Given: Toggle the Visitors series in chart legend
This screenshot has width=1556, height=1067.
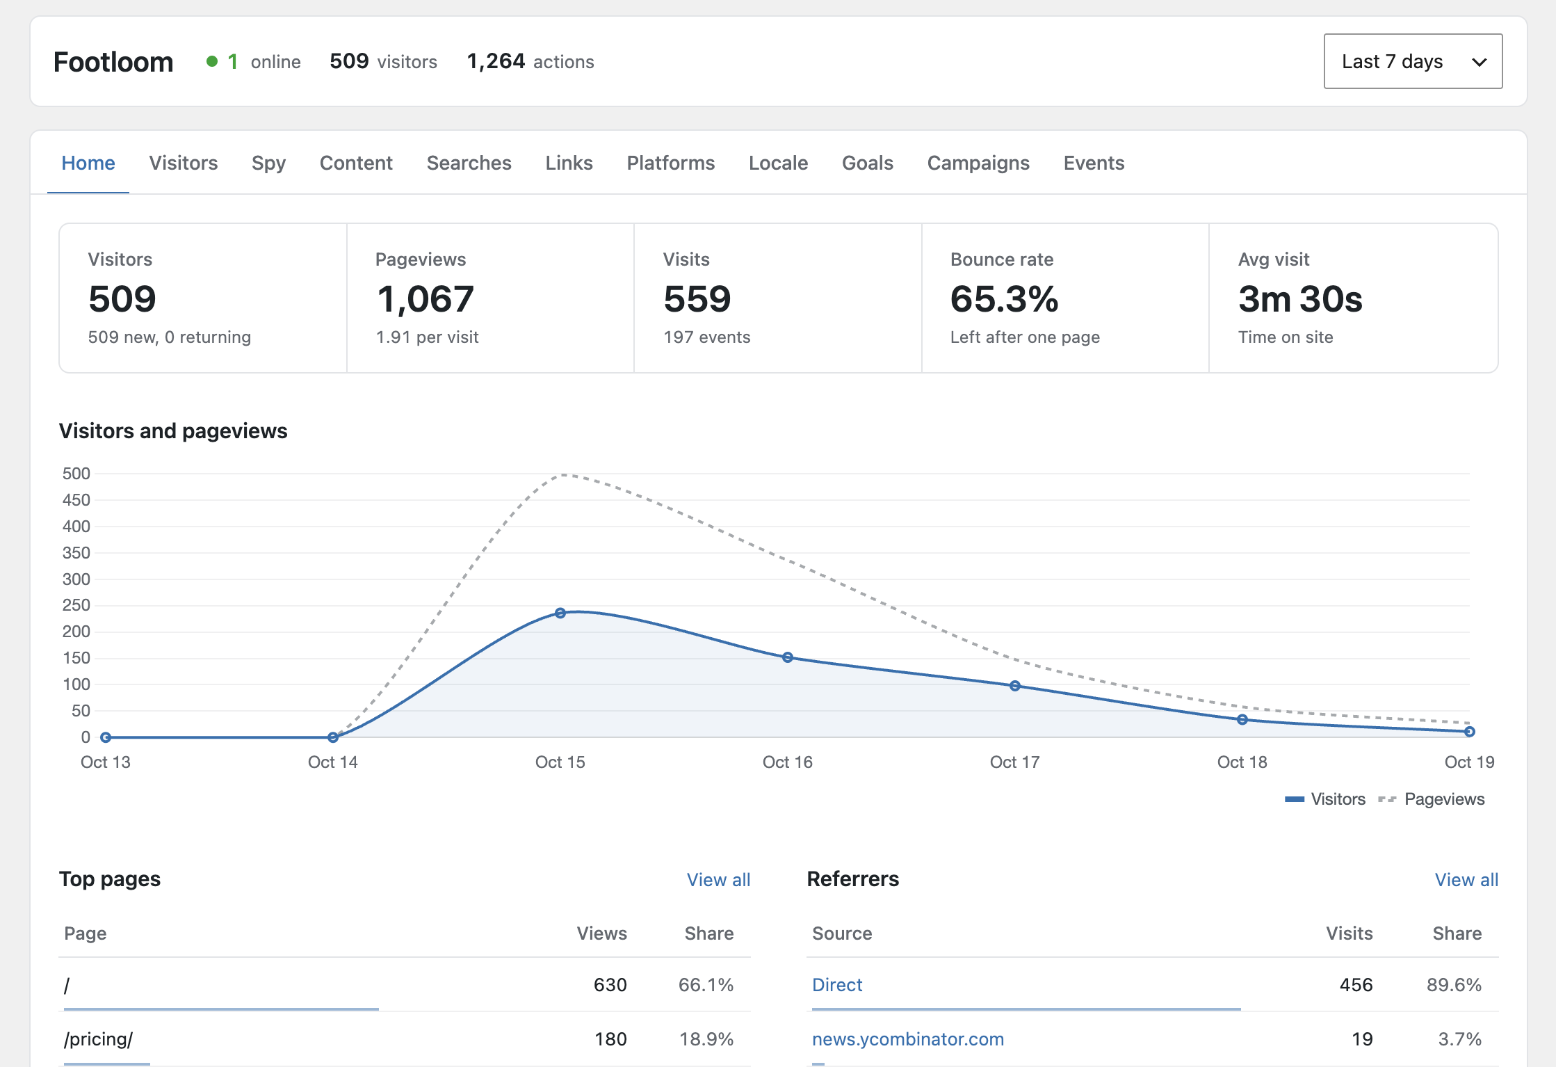Looking at the screenshot, I should click(1325, 799).
